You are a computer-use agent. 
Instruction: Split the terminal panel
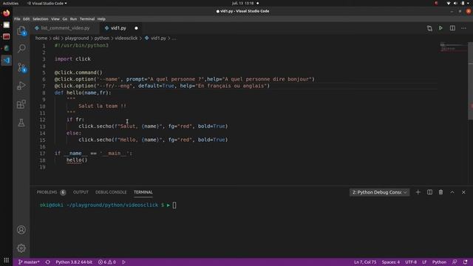pos(429,192)
